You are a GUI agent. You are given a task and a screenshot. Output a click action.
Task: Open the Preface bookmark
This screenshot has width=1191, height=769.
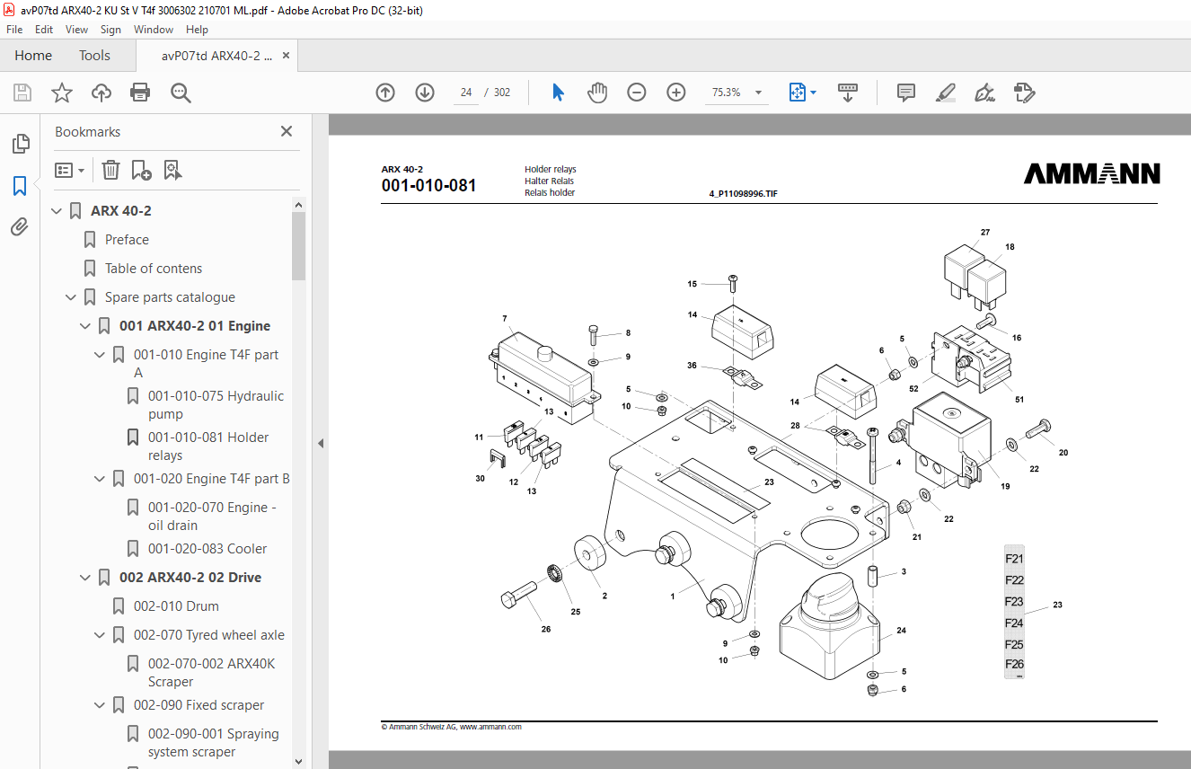pyautogui.click(x=127, y=240)
